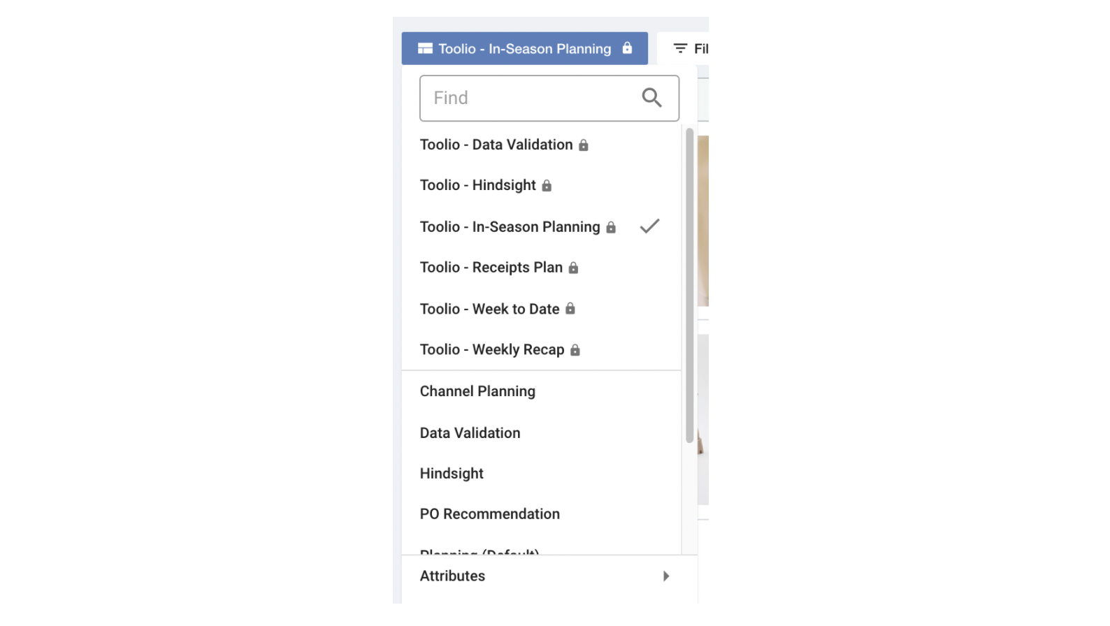
Task: Click lock icon beside Toolio - Week to Date
Action: (x=570, y=309)
